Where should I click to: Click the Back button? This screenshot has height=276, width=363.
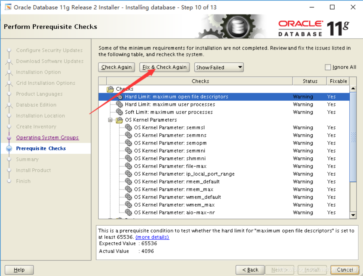click(x=250, y=270)
